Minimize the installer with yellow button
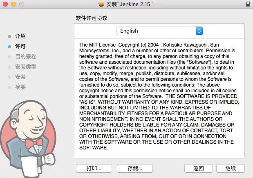This screenshot has width=253, height=178. click(13, 4)
